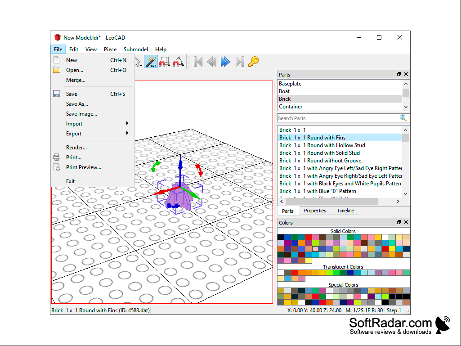
Task: Click the Save floppy disk icon
Action: tap(57, 94)
